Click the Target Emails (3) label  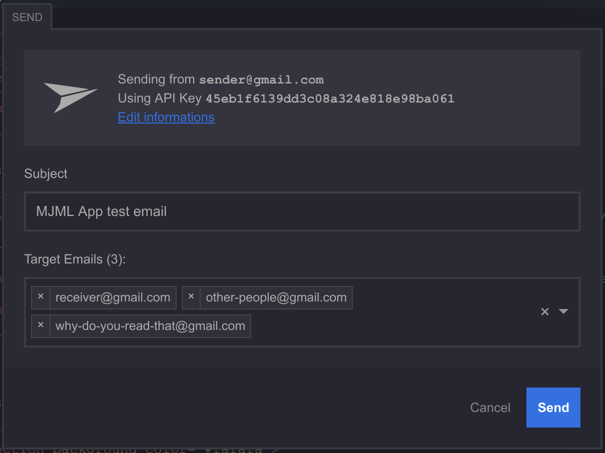pyautogui.click(x=76, y=259)
